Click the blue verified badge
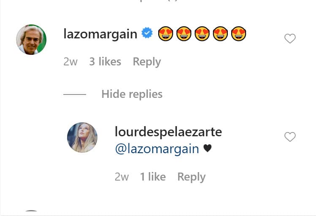 [147, 33]
